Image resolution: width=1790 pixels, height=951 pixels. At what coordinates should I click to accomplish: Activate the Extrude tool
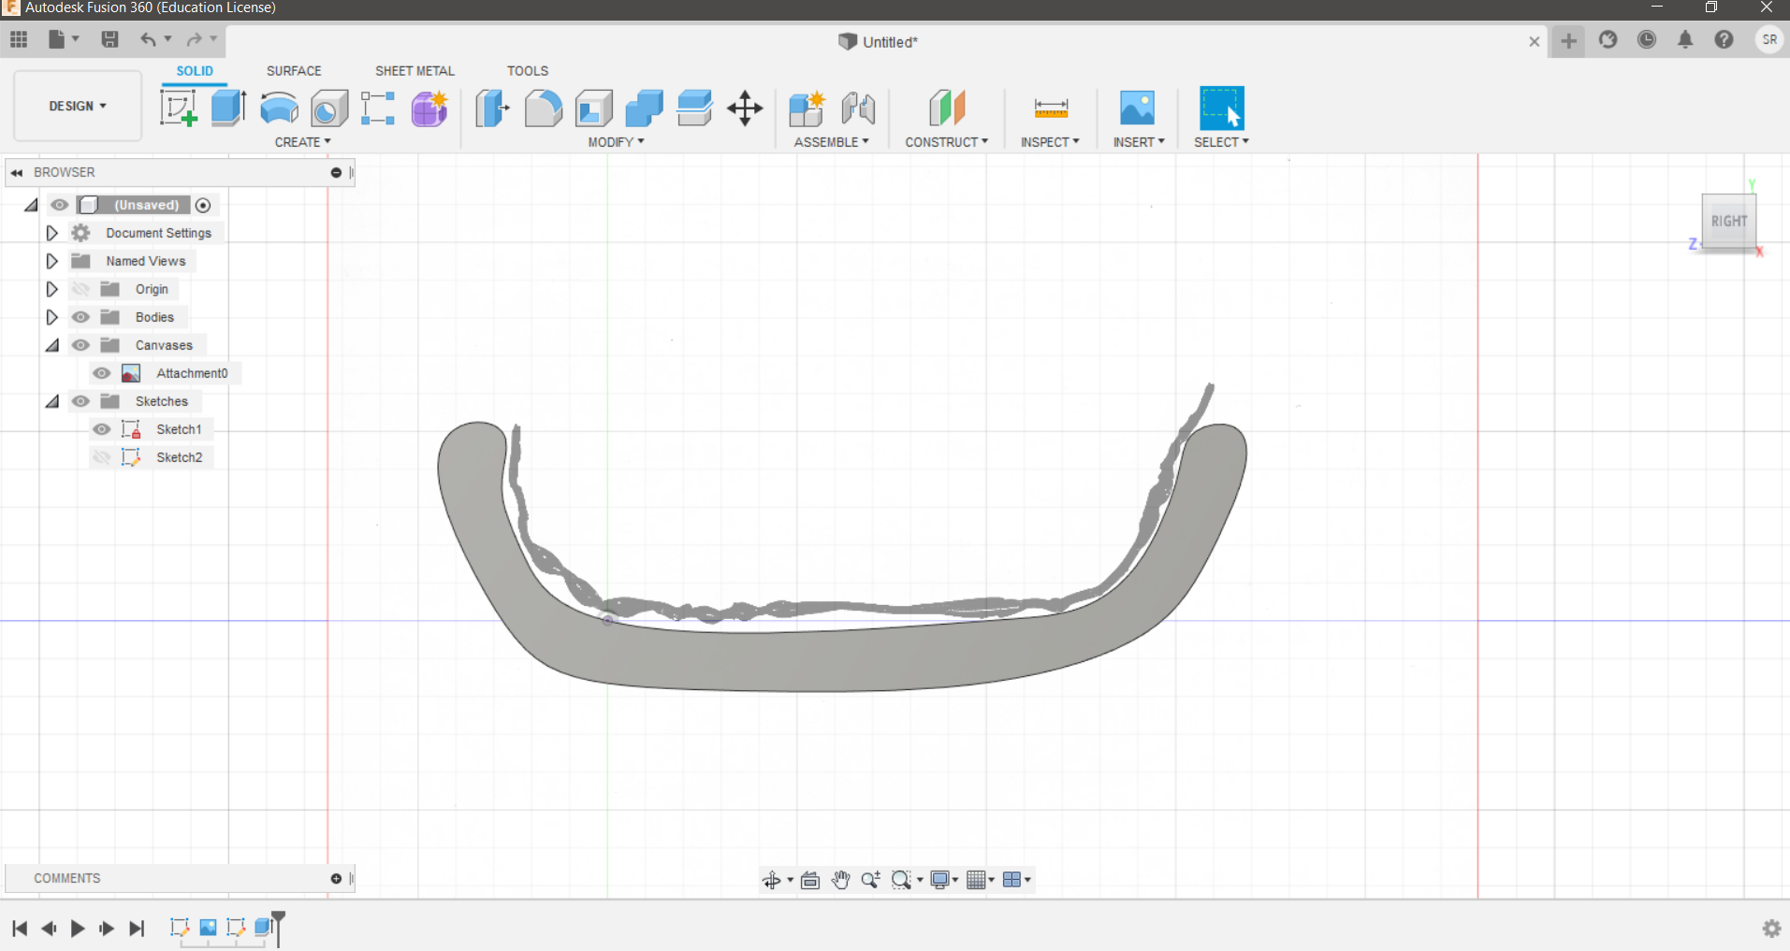(x=227, y=108)
